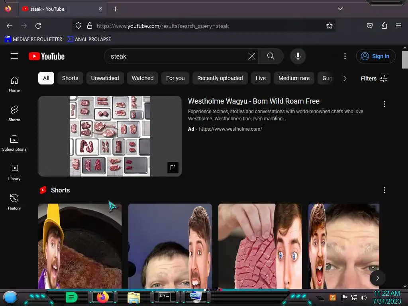Select the Live filter chip
The image size is (408, 306).
261,78
